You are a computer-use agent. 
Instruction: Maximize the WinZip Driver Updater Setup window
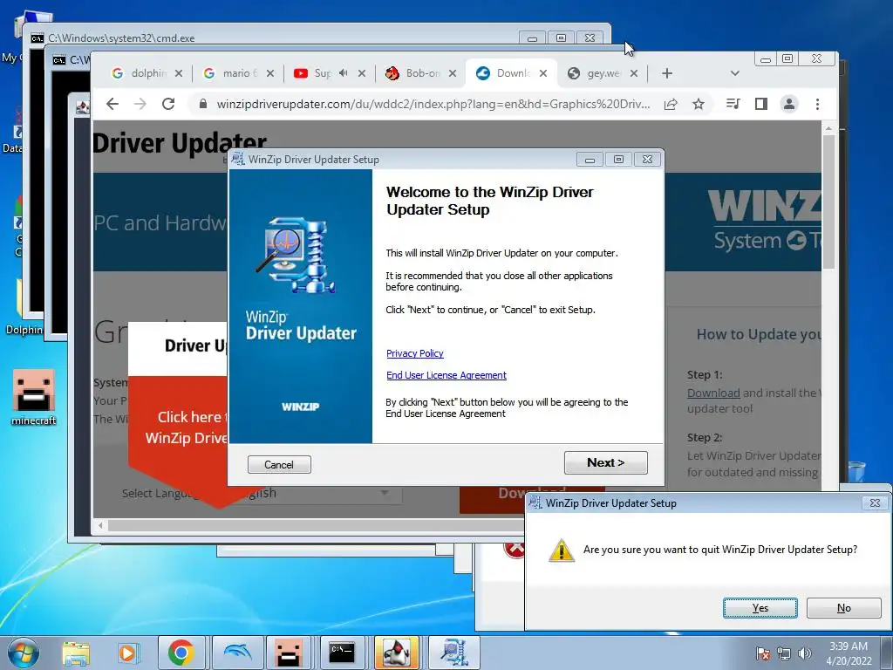(618, 160)
